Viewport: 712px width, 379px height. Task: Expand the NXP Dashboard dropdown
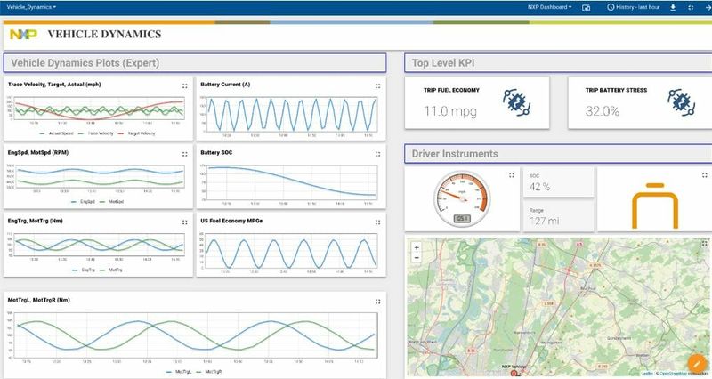(550, 7)
